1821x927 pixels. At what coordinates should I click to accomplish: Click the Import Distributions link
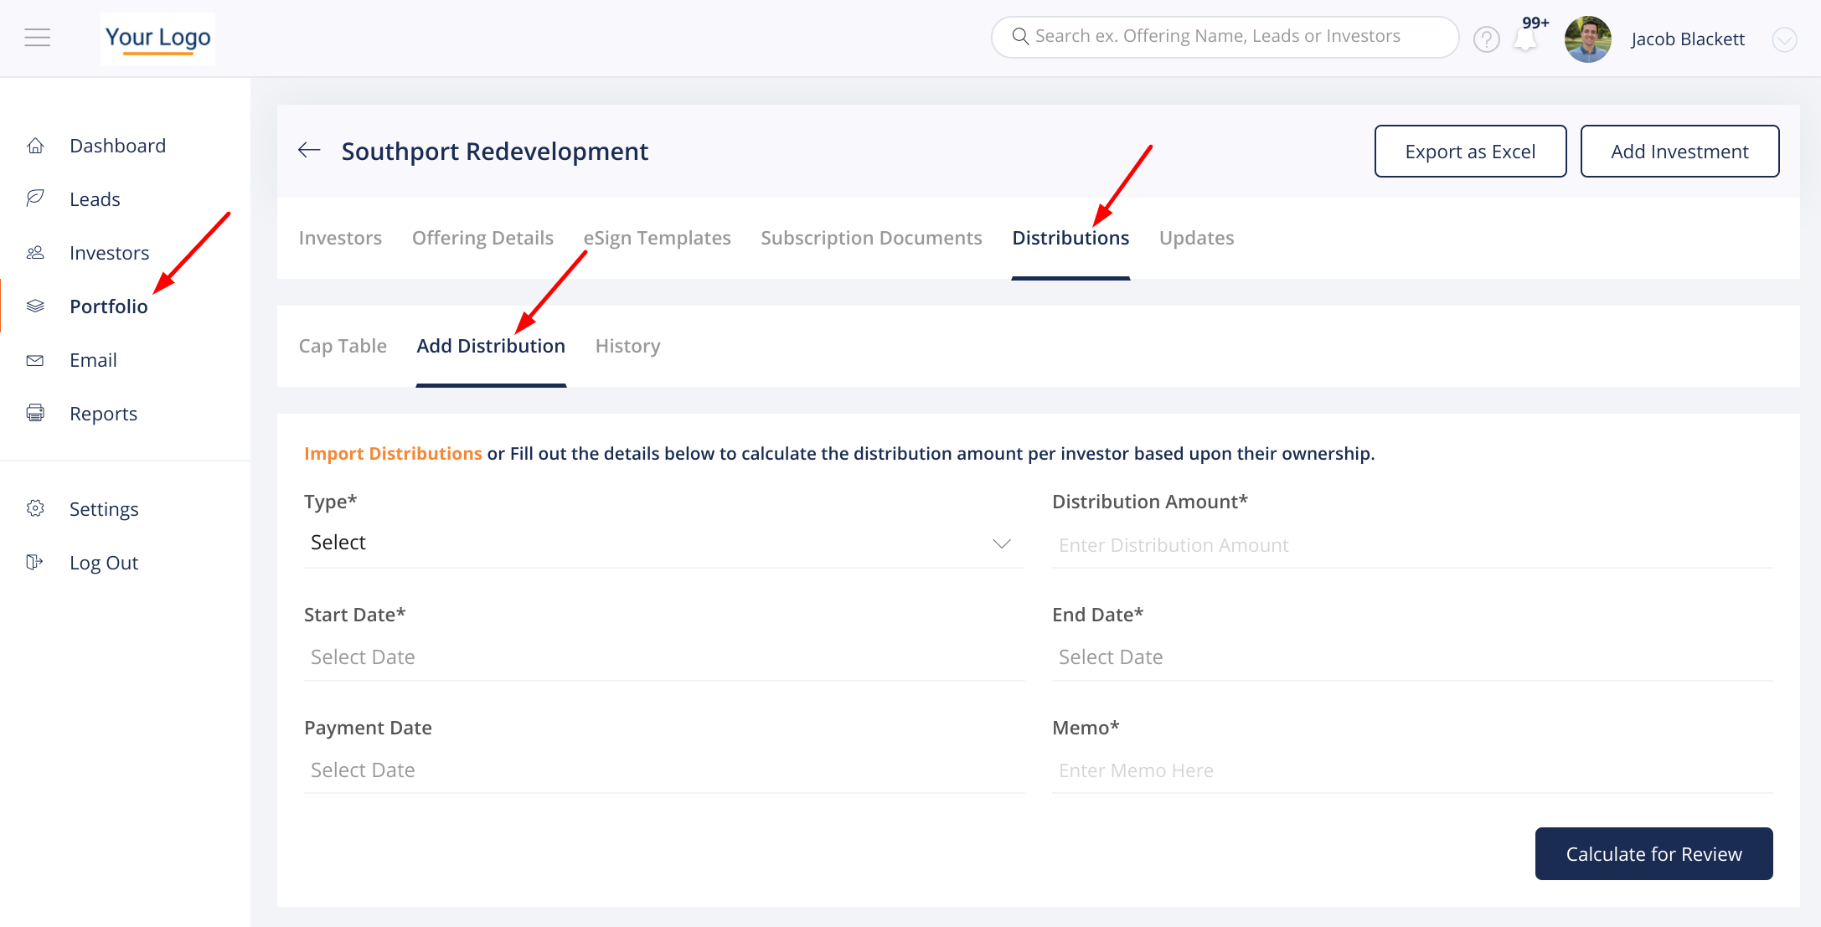pos(393,453)
